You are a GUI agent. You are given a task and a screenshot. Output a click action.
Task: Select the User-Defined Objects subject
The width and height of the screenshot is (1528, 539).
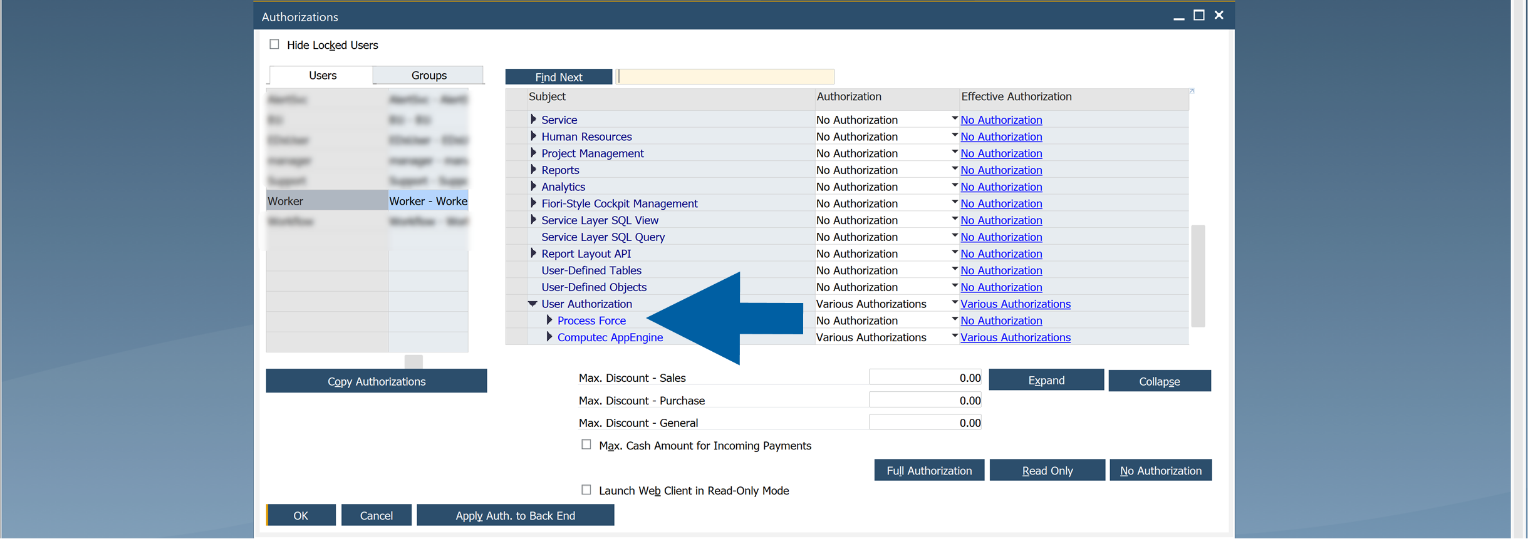click(x=594, y=287)
